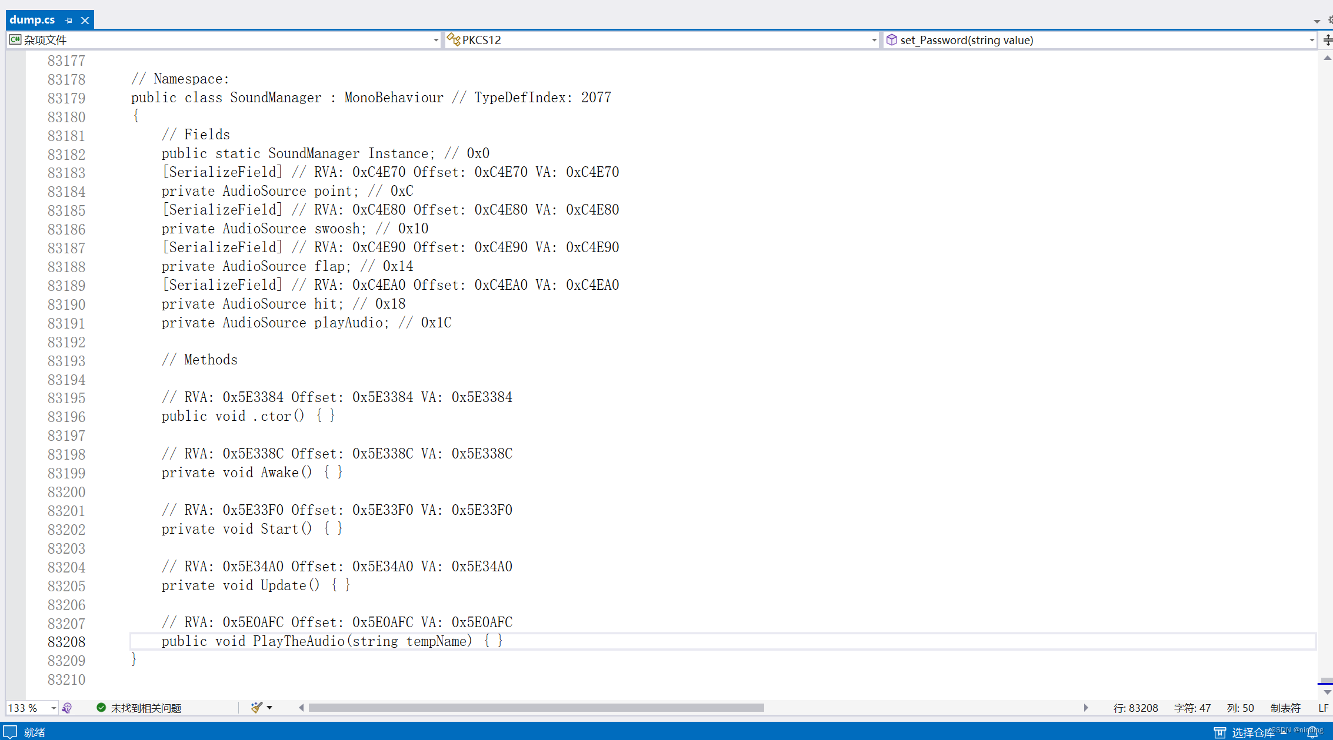Click the code cleanup broom icon
The image size is (1333, 740).
point(256,708)
